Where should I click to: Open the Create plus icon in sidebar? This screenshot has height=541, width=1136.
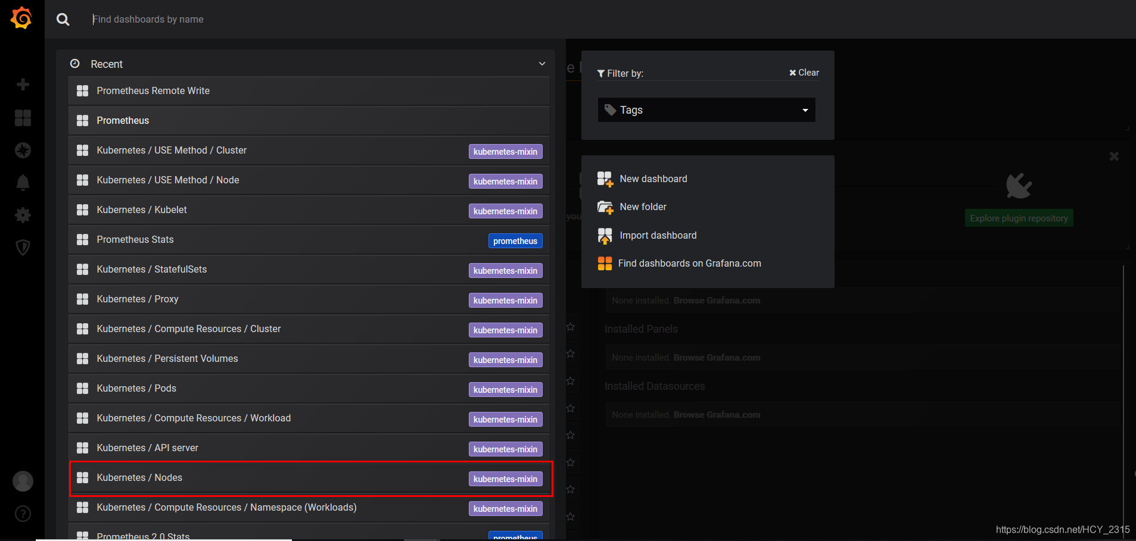click(23, 85)
